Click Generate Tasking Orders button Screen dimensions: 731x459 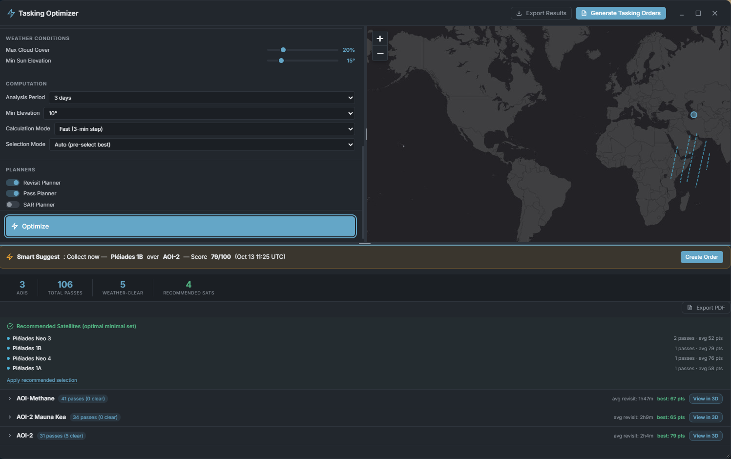[x=621, y=13]
